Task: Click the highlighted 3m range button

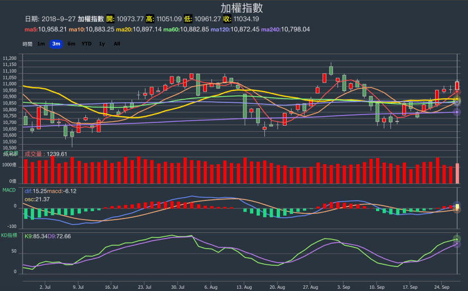Action: tap(56, 44)
